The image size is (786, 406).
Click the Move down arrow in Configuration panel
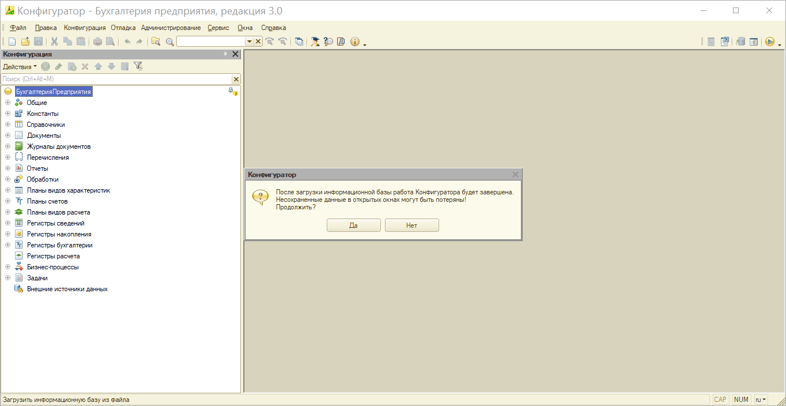[112, 66]
